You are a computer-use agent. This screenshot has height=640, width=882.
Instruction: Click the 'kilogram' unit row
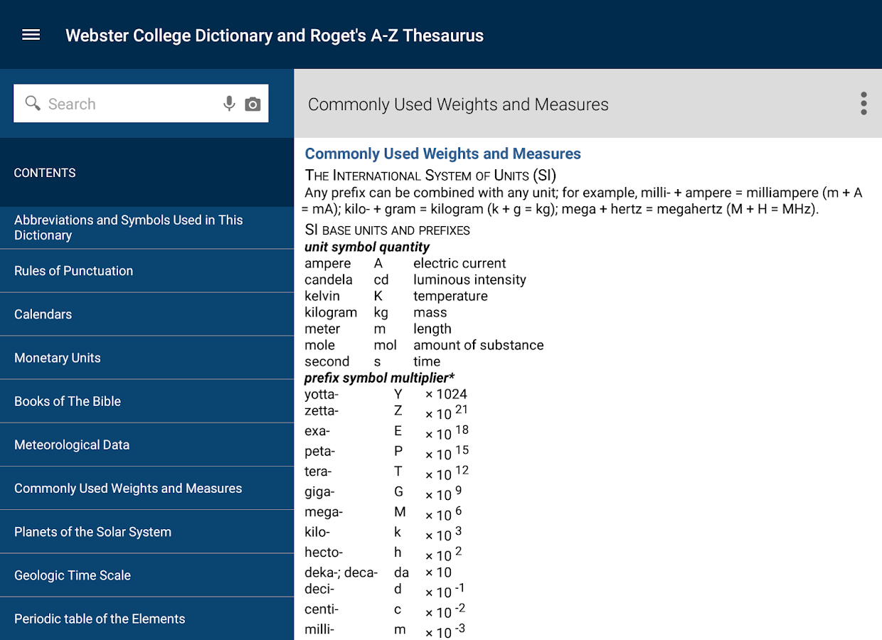click(x=376, y=312)
